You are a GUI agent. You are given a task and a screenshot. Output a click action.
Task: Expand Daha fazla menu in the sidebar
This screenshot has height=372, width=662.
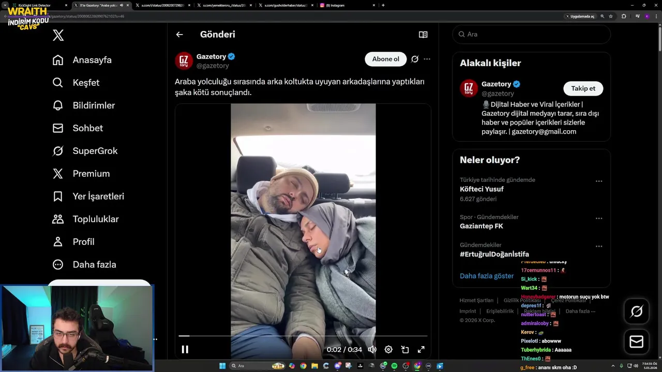(84, 265)
